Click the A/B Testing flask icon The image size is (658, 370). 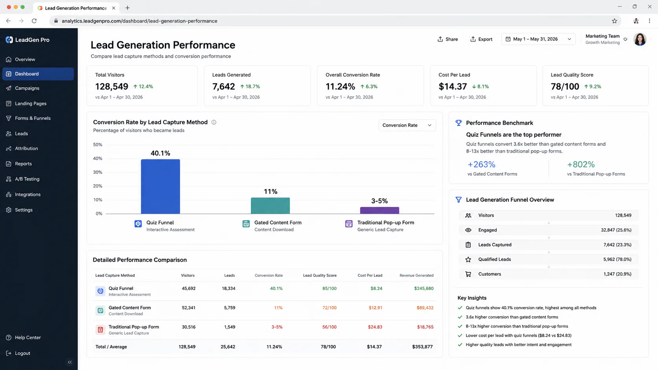[9, 179]
